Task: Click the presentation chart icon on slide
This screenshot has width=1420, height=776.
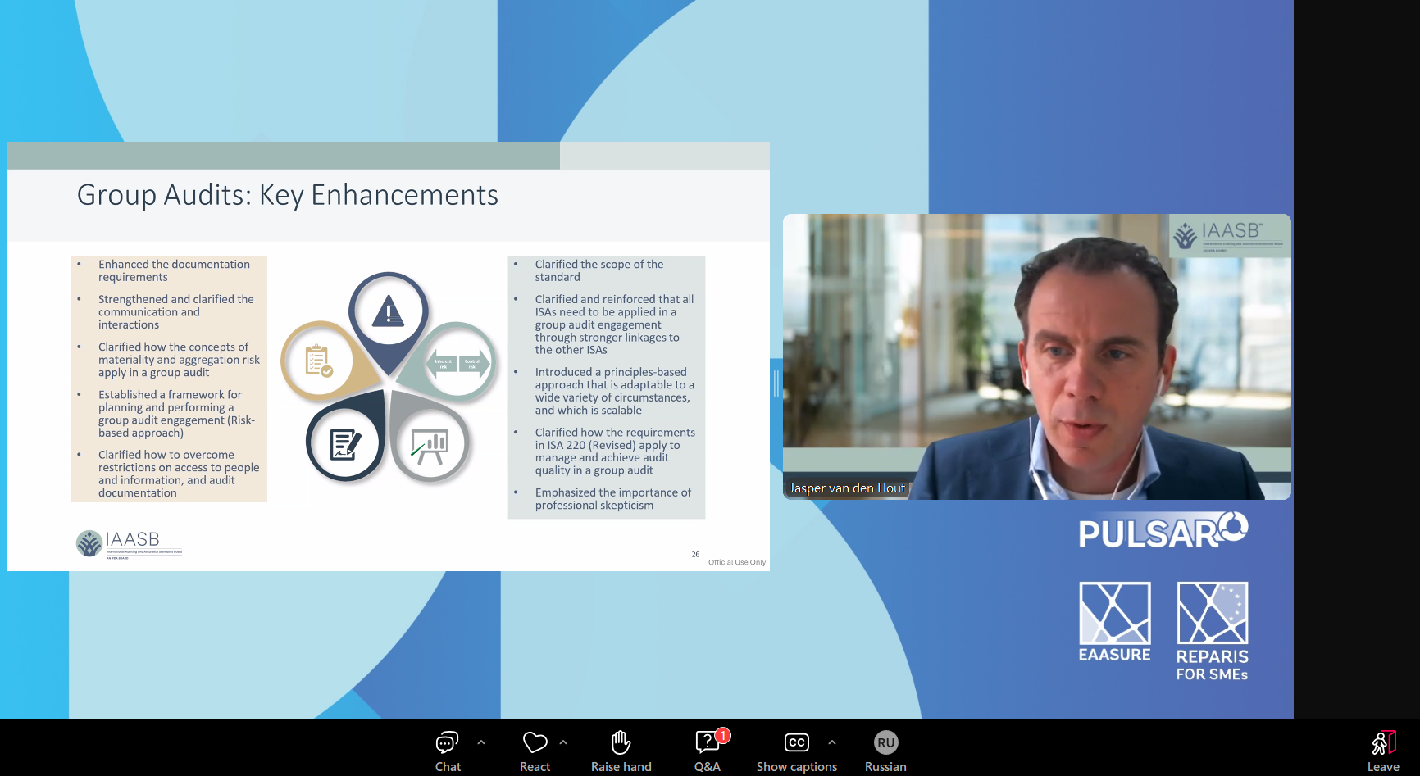Action: (x=430, y=445)
